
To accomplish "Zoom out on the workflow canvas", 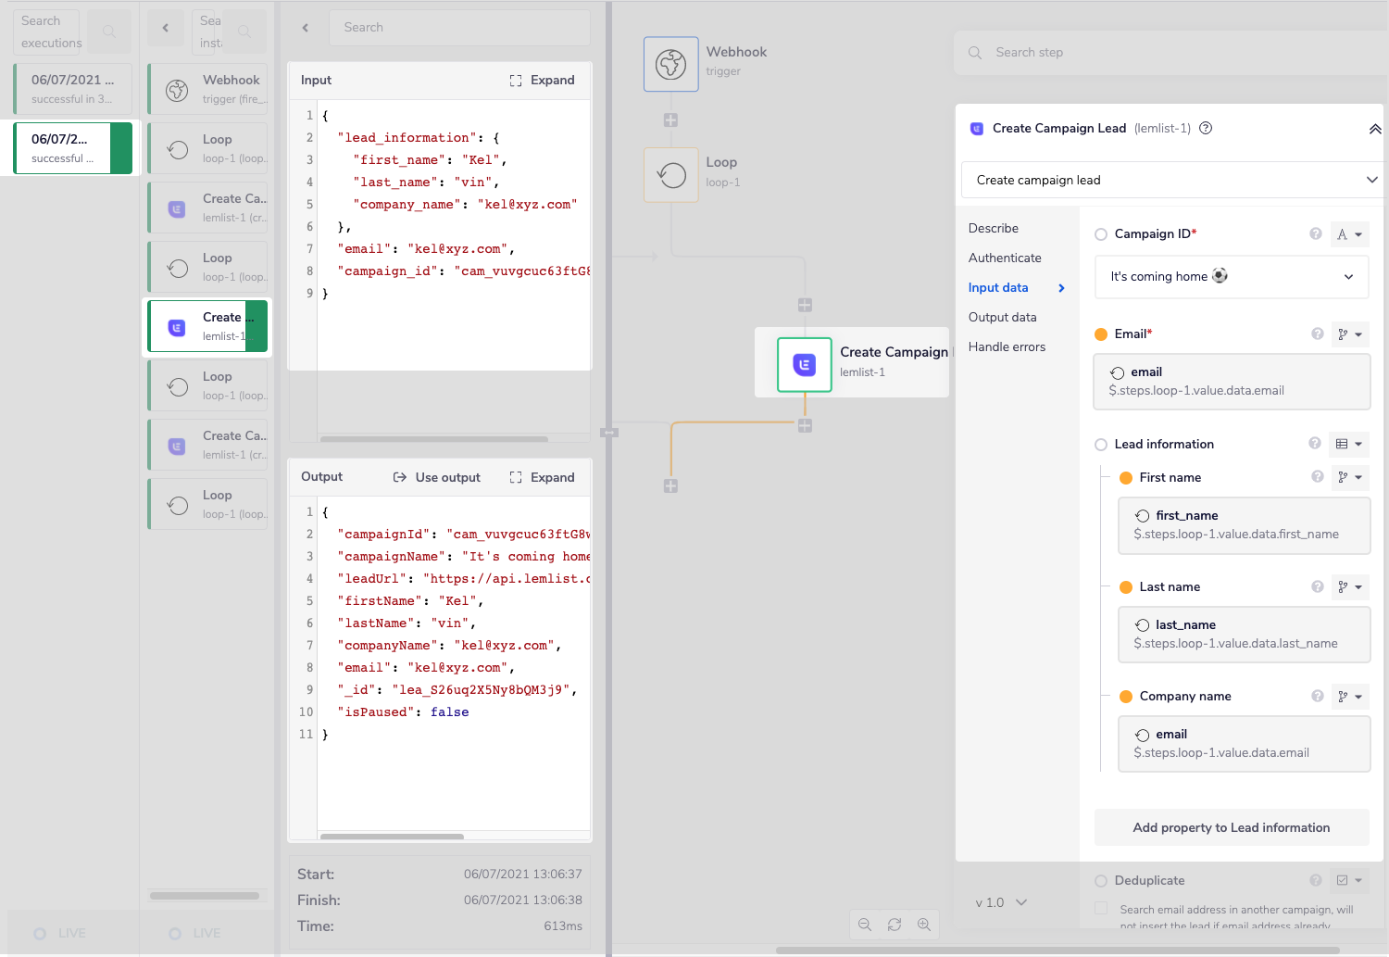I will coord(864,925).
